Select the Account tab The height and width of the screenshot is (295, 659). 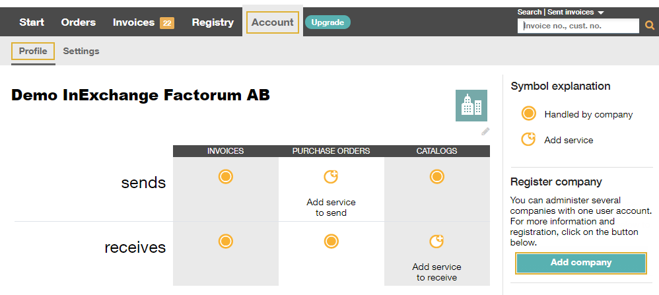coord(273,22)
